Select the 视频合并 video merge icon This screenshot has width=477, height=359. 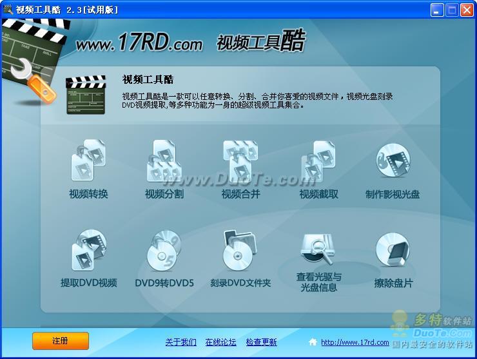click(240, 162)
